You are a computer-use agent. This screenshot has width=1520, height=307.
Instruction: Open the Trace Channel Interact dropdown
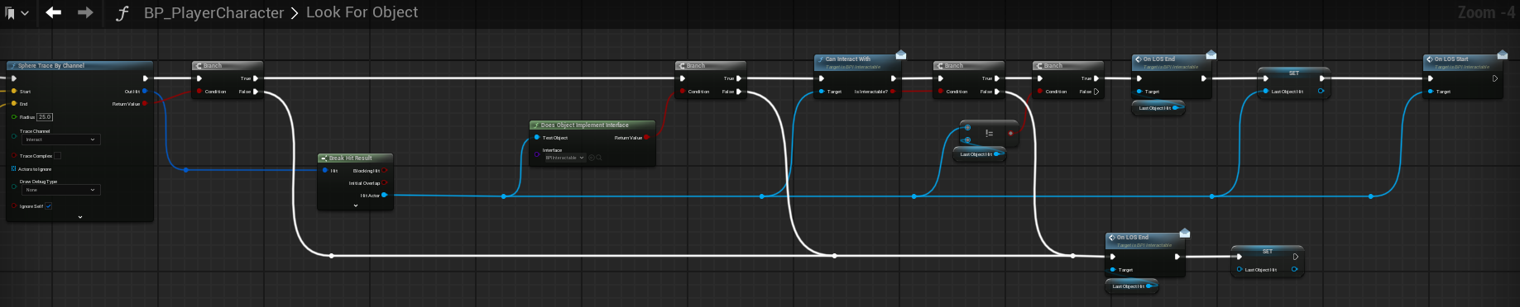coord(60,139)
